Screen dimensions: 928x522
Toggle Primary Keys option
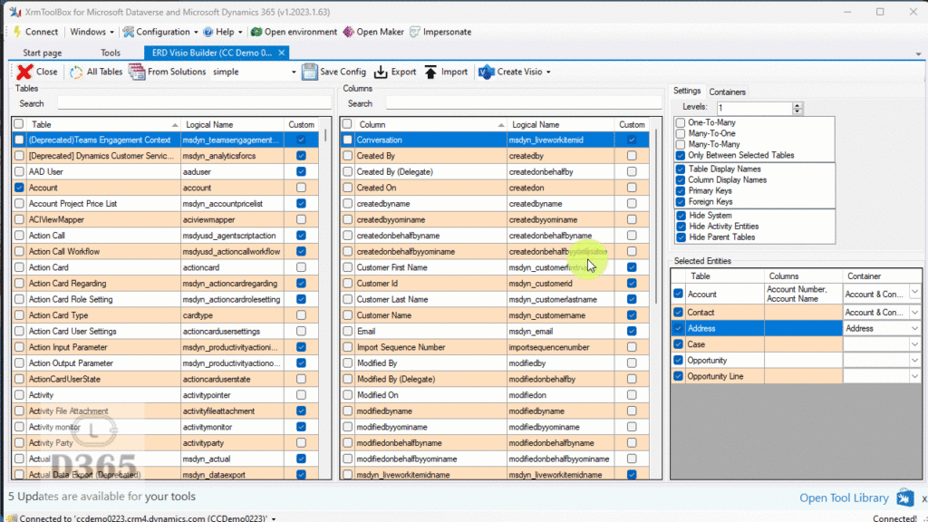[681, 190]
